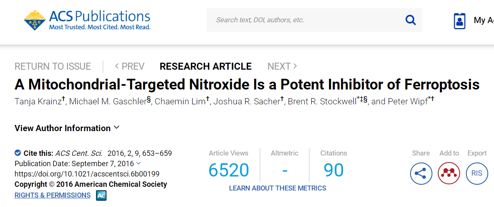Export citation via RIS icon

click(x=477, y=173)
